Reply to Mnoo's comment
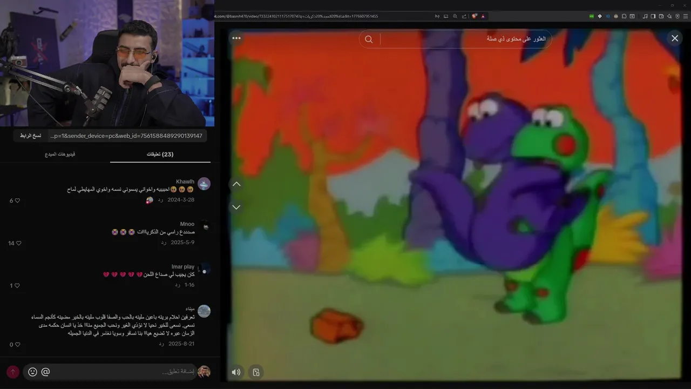Image resolution: width=691 pixels, height=389 pixels. pyautogui.click(x=164, y=243)
